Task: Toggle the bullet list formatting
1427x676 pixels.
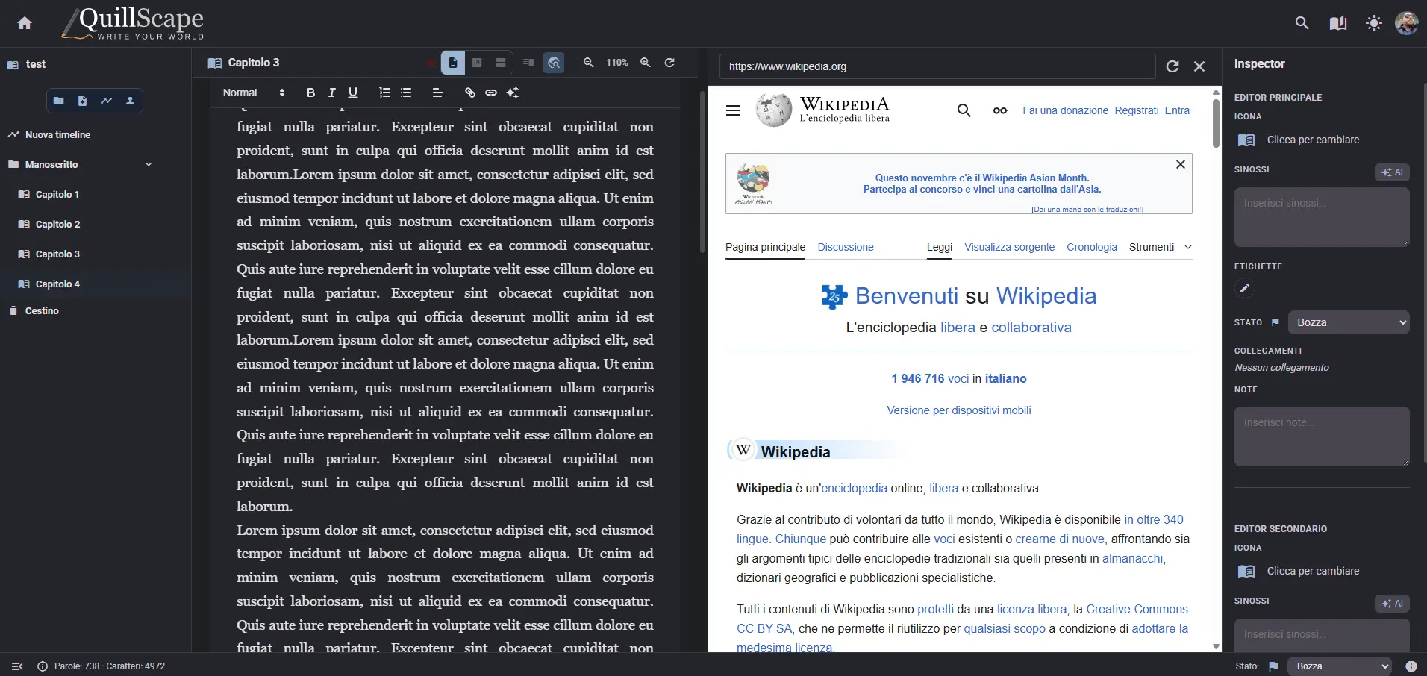Action: click(406, 93)
